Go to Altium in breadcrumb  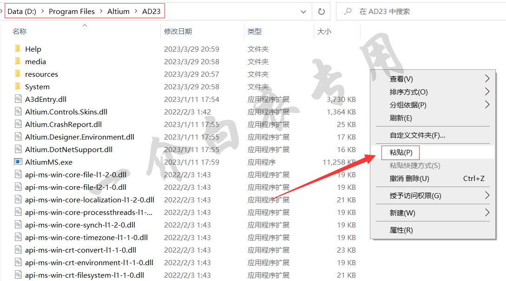tap(118, 11)
